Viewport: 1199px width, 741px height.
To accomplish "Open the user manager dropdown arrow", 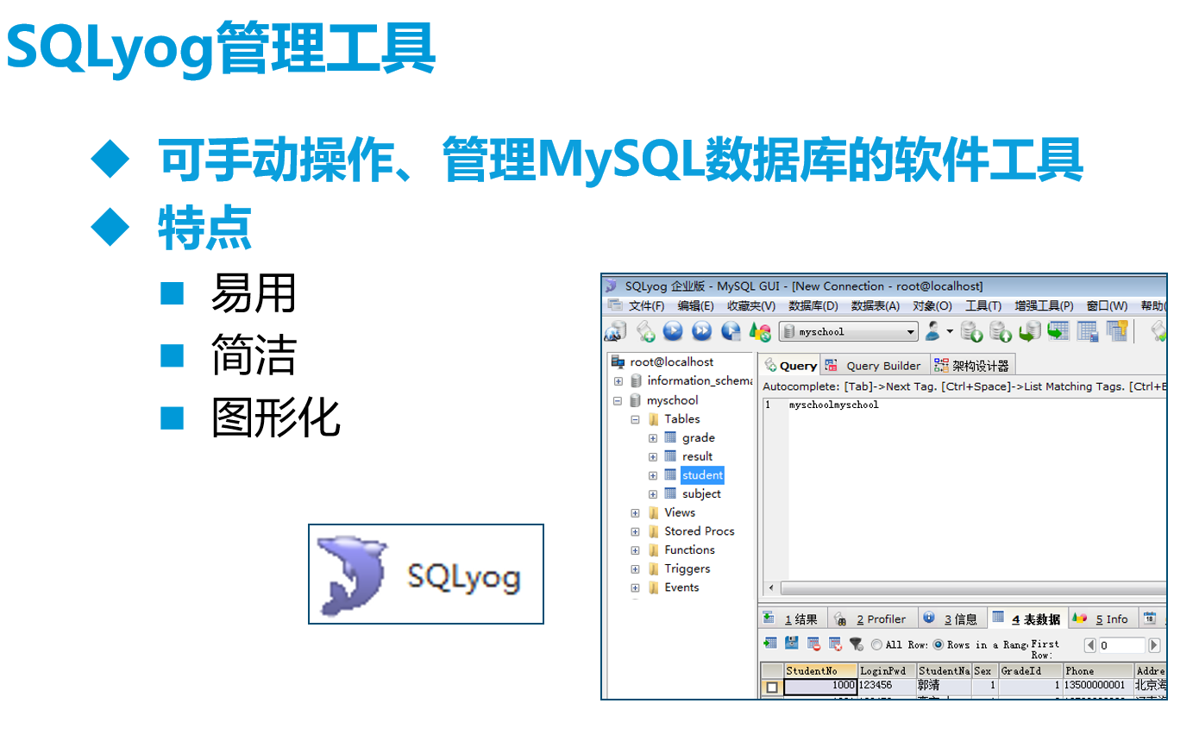I will pos(950,331).
